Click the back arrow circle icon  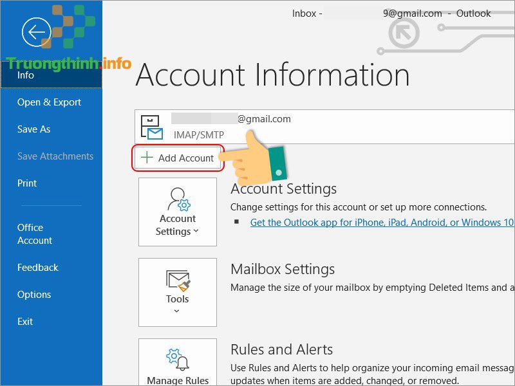pyautogui.click(x=37, y=32)
